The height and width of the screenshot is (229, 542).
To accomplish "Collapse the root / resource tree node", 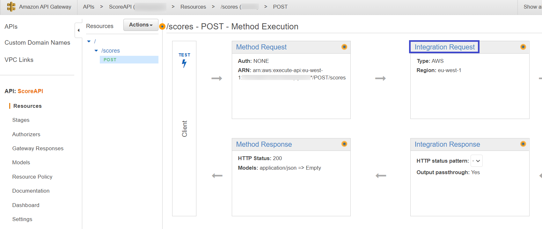I will pyautogui.click(x=89, y=41).
